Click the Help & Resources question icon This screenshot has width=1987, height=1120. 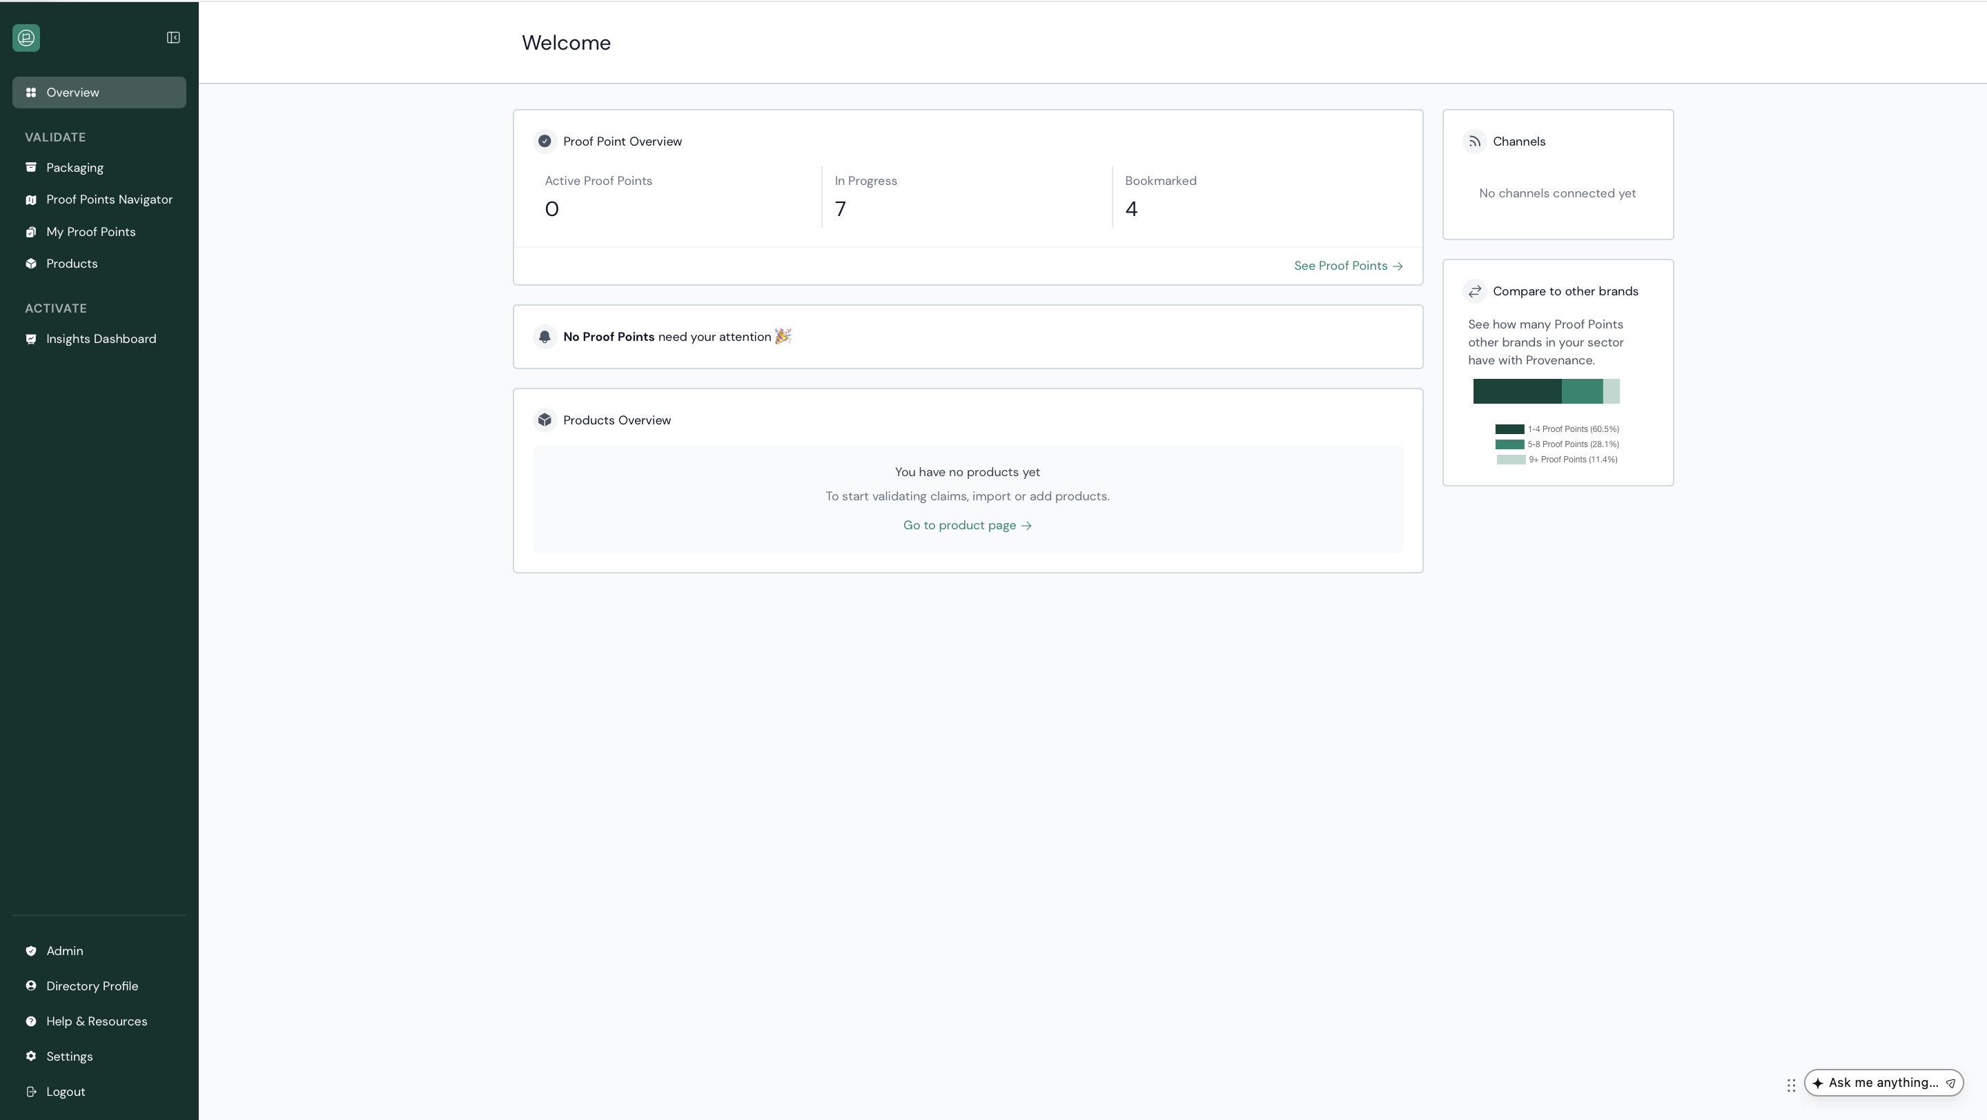(31, 1021)
